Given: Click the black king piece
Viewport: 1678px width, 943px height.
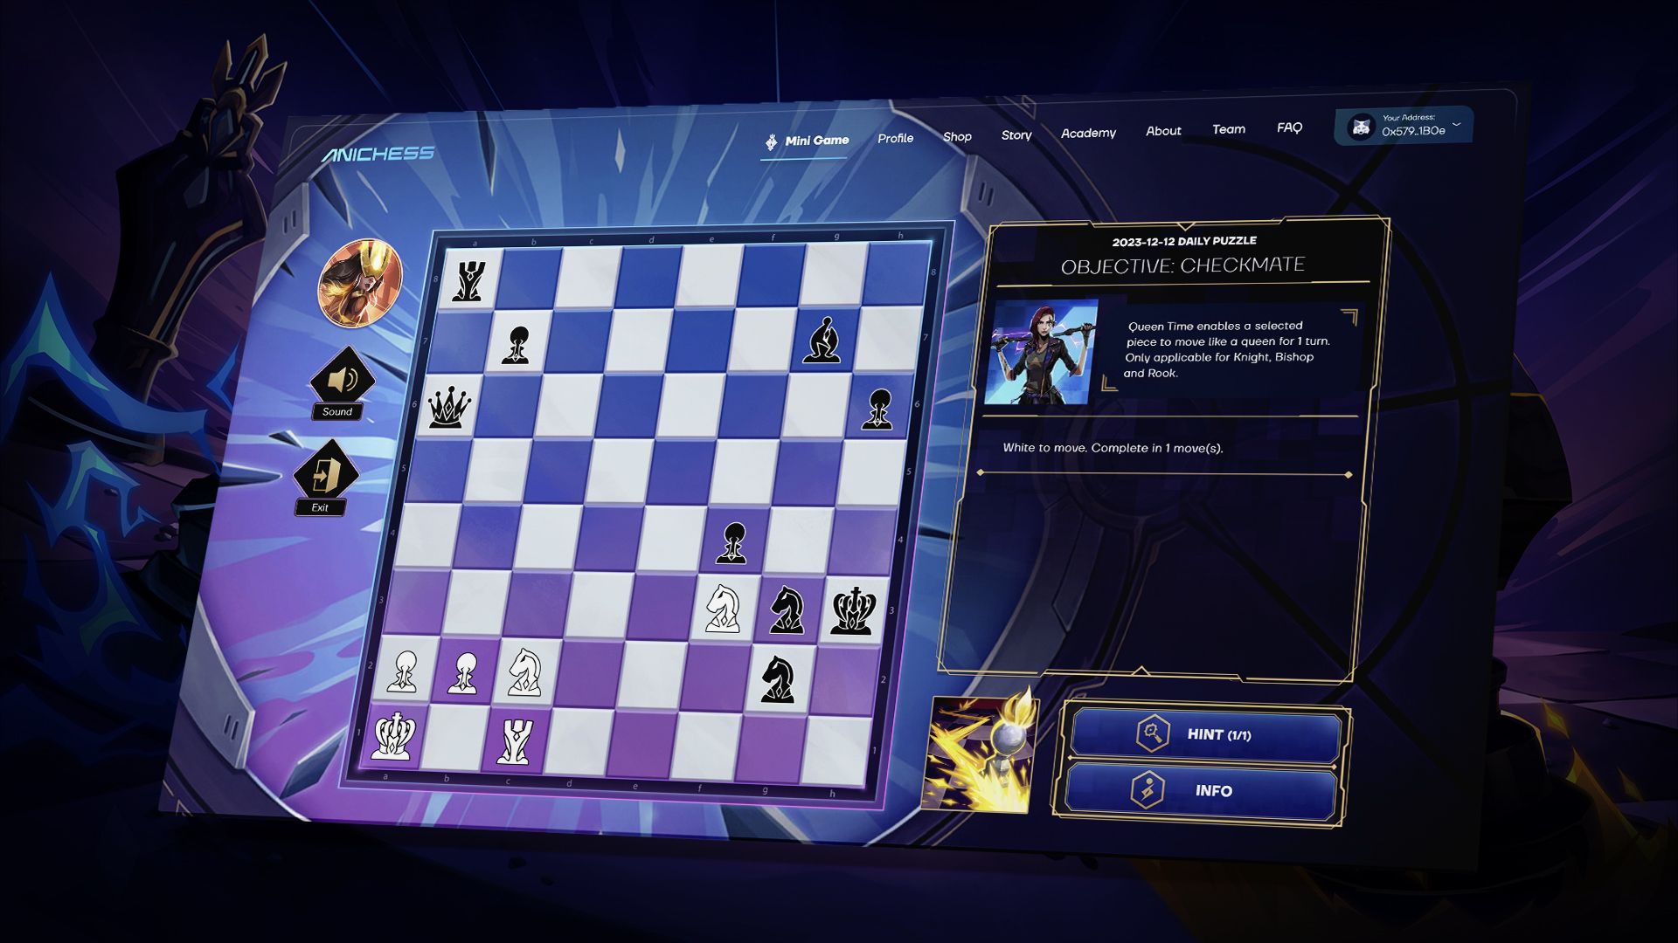Looking at the screenshot, I should pos(852,609).
